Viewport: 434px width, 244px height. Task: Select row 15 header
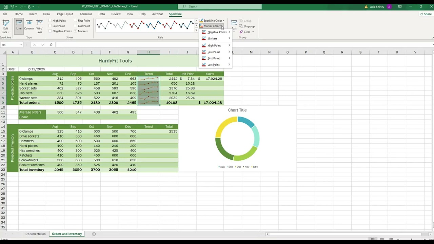tap(3, 131)
